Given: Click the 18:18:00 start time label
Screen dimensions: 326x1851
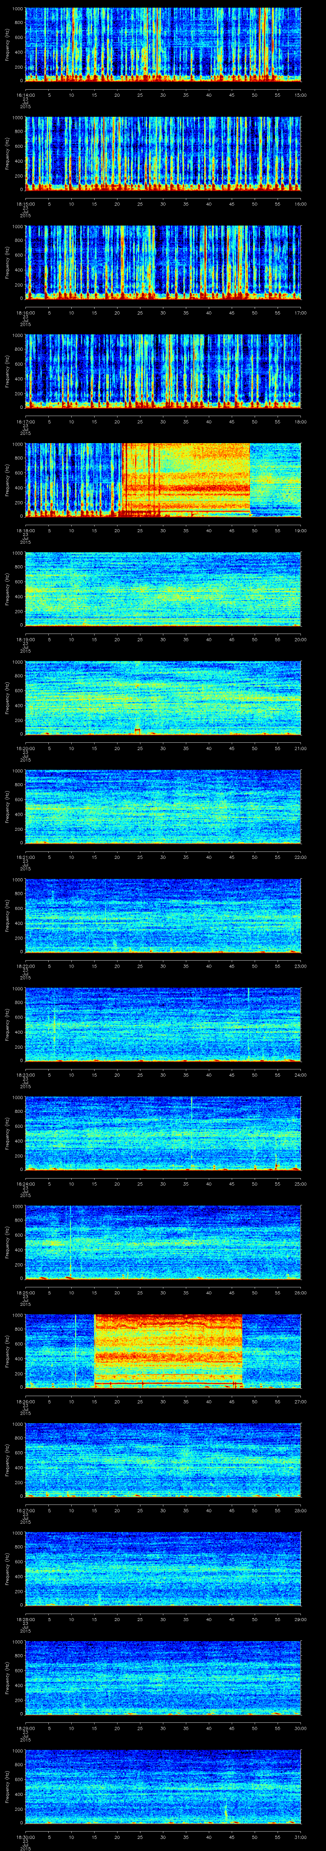Looking at the screenshot, I should point(25,530).
